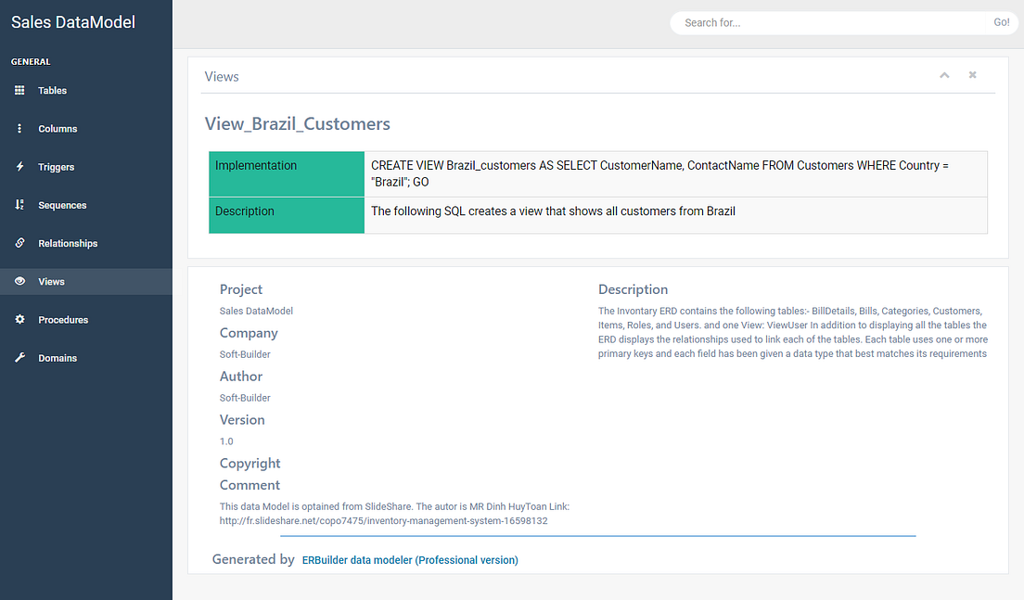Close the Views panel with the X
Screen dimensions: 1024x600
(972, 74)
